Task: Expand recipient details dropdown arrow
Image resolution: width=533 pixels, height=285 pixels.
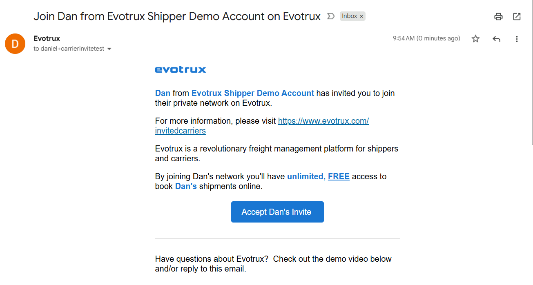Action: point(109,49)
